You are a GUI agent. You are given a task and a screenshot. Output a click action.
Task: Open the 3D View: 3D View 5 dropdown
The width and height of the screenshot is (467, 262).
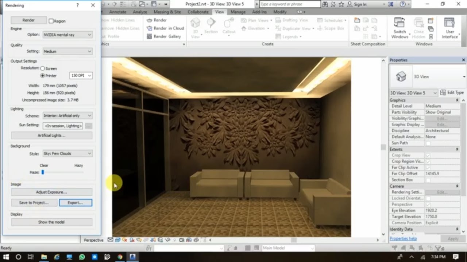tap(413, 93)
